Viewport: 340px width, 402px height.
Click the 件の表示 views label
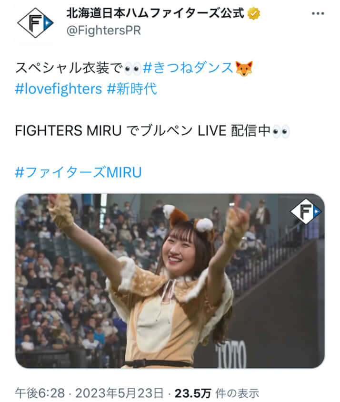[237, 393]
